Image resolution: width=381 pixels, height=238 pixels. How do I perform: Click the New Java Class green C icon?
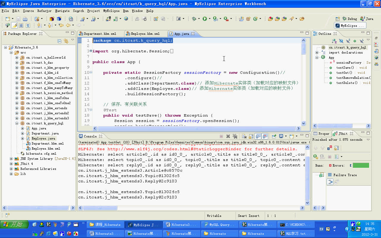click(x=255, y=19)
